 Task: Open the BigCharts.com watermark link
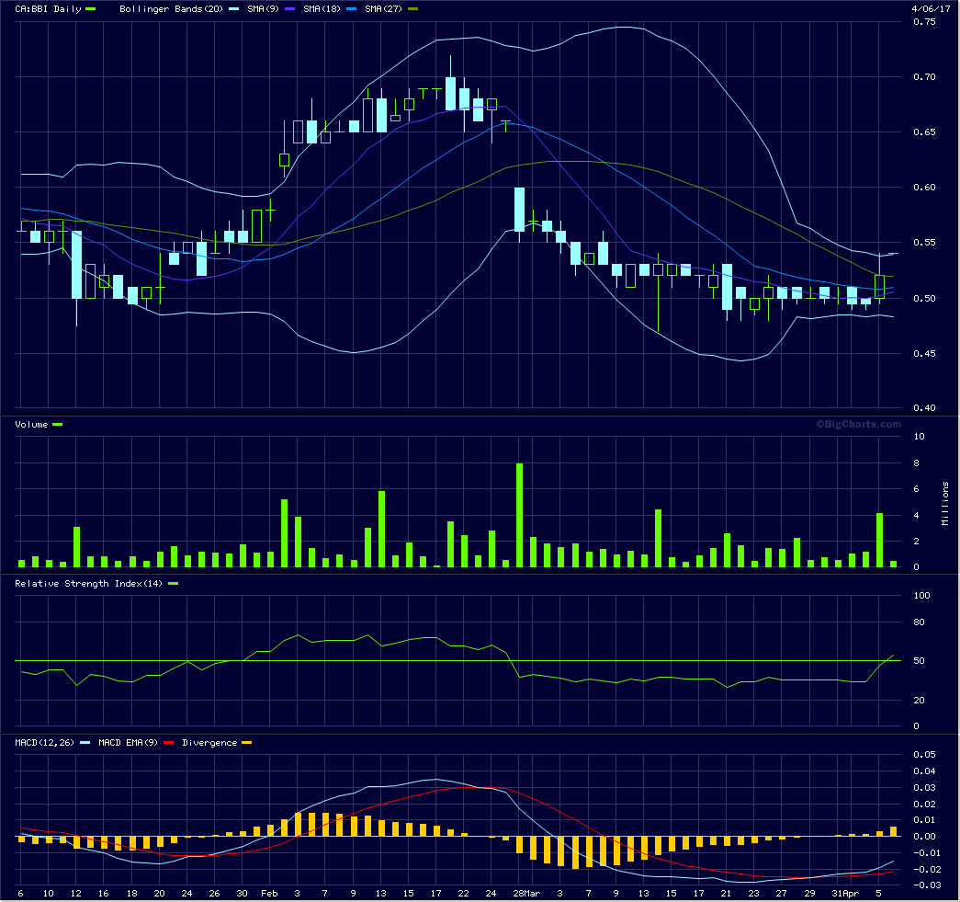(x=859, y=424)
